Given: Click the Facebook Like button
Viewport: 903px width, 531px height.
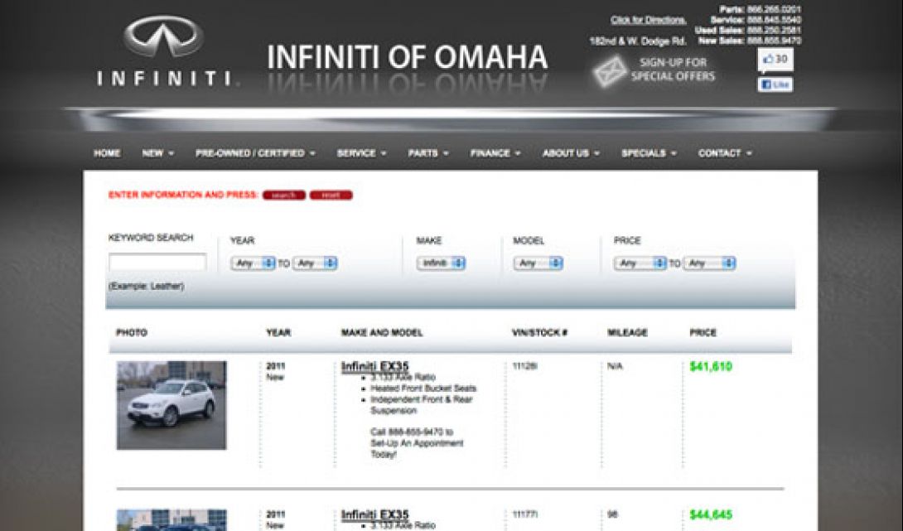Looking at the screenshot, I should click(775, 84).
